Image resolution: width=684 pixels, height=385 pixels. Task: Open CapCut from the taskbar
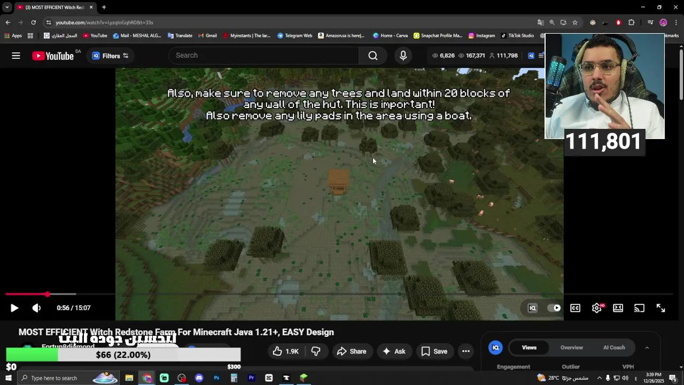[x=269, y=378]
